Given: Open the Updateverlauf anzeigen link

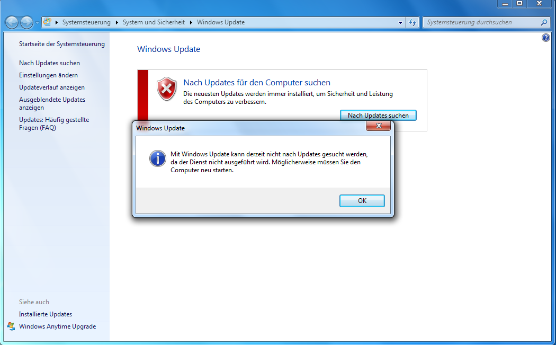Looking at the screenshot, I should coord(52,87).
